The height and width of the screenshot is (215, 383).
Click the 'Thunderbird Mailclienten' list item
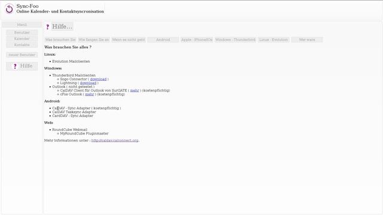tap(74, 75)
